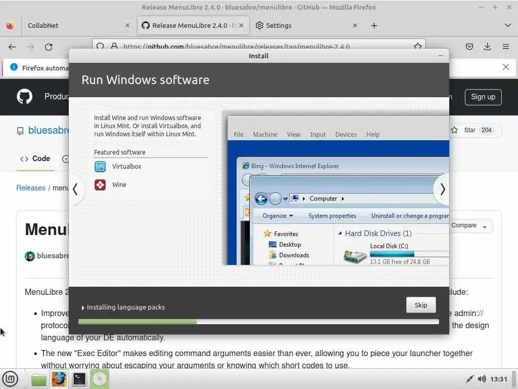The image size is (518, 389).
Task: Open the Files manager from taskbar
Action: [39, 379]
